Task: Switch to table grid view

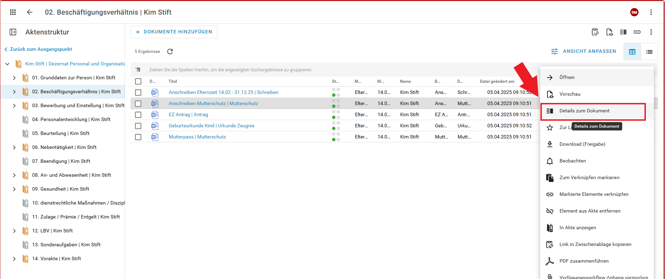Action: pyautogui.click(x=632, y=52)
